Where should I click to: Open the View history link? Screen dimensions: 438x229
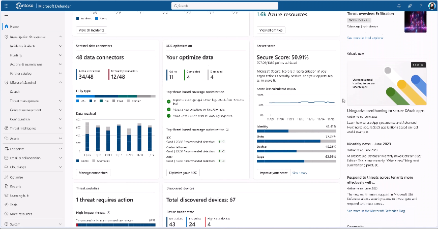300,173
